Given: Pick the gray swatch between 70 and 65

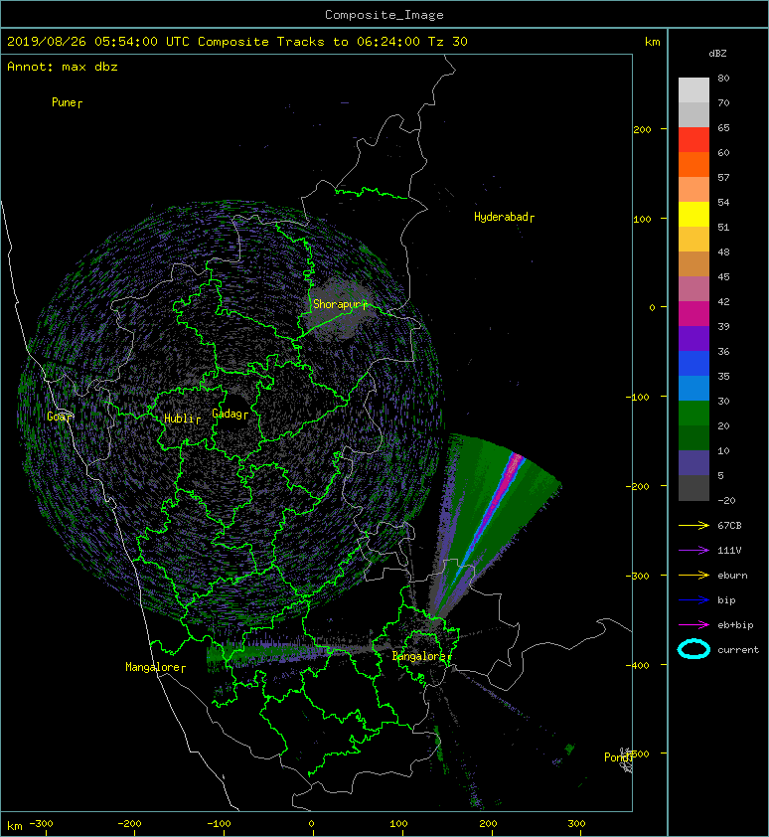Looking at the screenshot, I should [693, 114].
